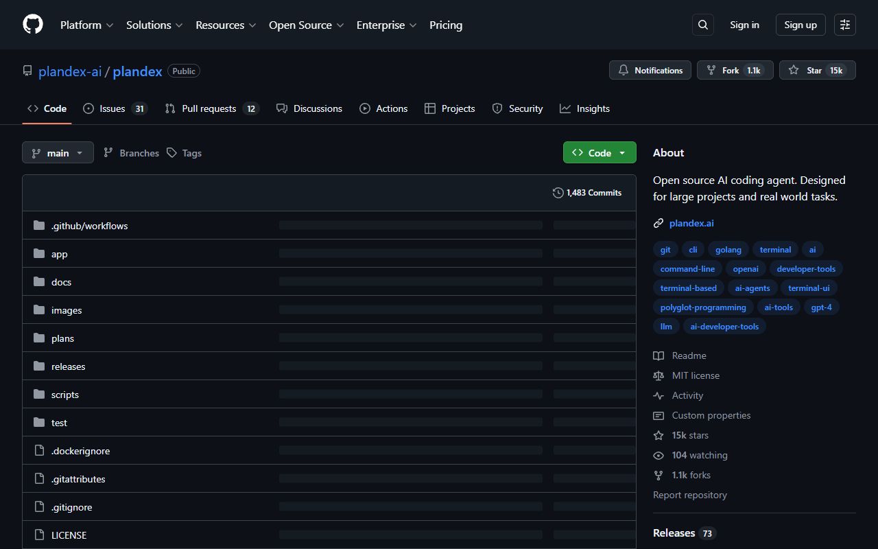
Task: Click the MIT license scales icon
Action: (658, 375)
